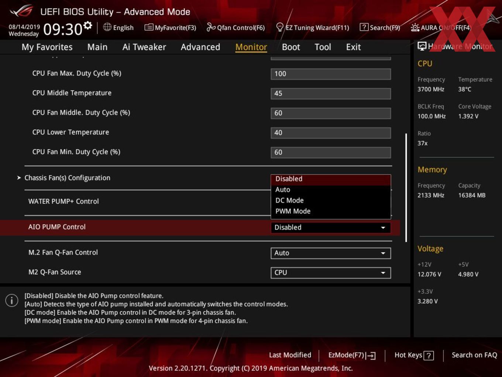The height and width of the screenshot is (377, 502).
Task: Select M2 Q-Fan Source label
Action: tap(55, 272)
